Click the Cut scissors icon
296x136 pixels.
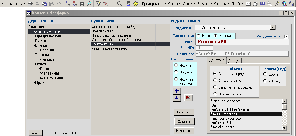tap(37, 4)
